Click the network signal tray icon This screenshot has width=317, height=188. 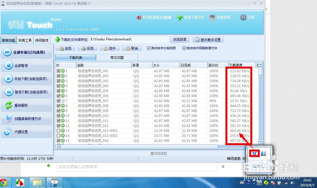[x=286, y=183]
